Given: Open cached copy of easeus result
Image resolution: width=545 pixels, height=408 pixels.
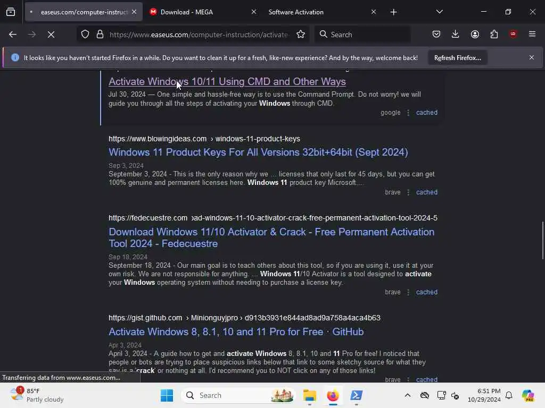Looking at the screenshot, I should pos(427,113).
